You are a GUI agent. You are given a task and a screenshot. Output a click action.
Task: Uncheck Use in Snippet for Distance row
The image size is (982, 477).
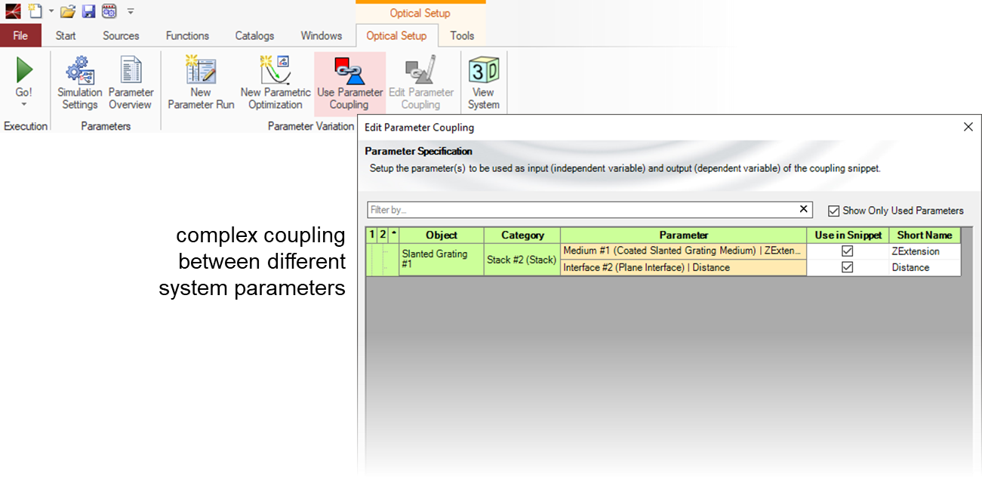click(847, 267)
